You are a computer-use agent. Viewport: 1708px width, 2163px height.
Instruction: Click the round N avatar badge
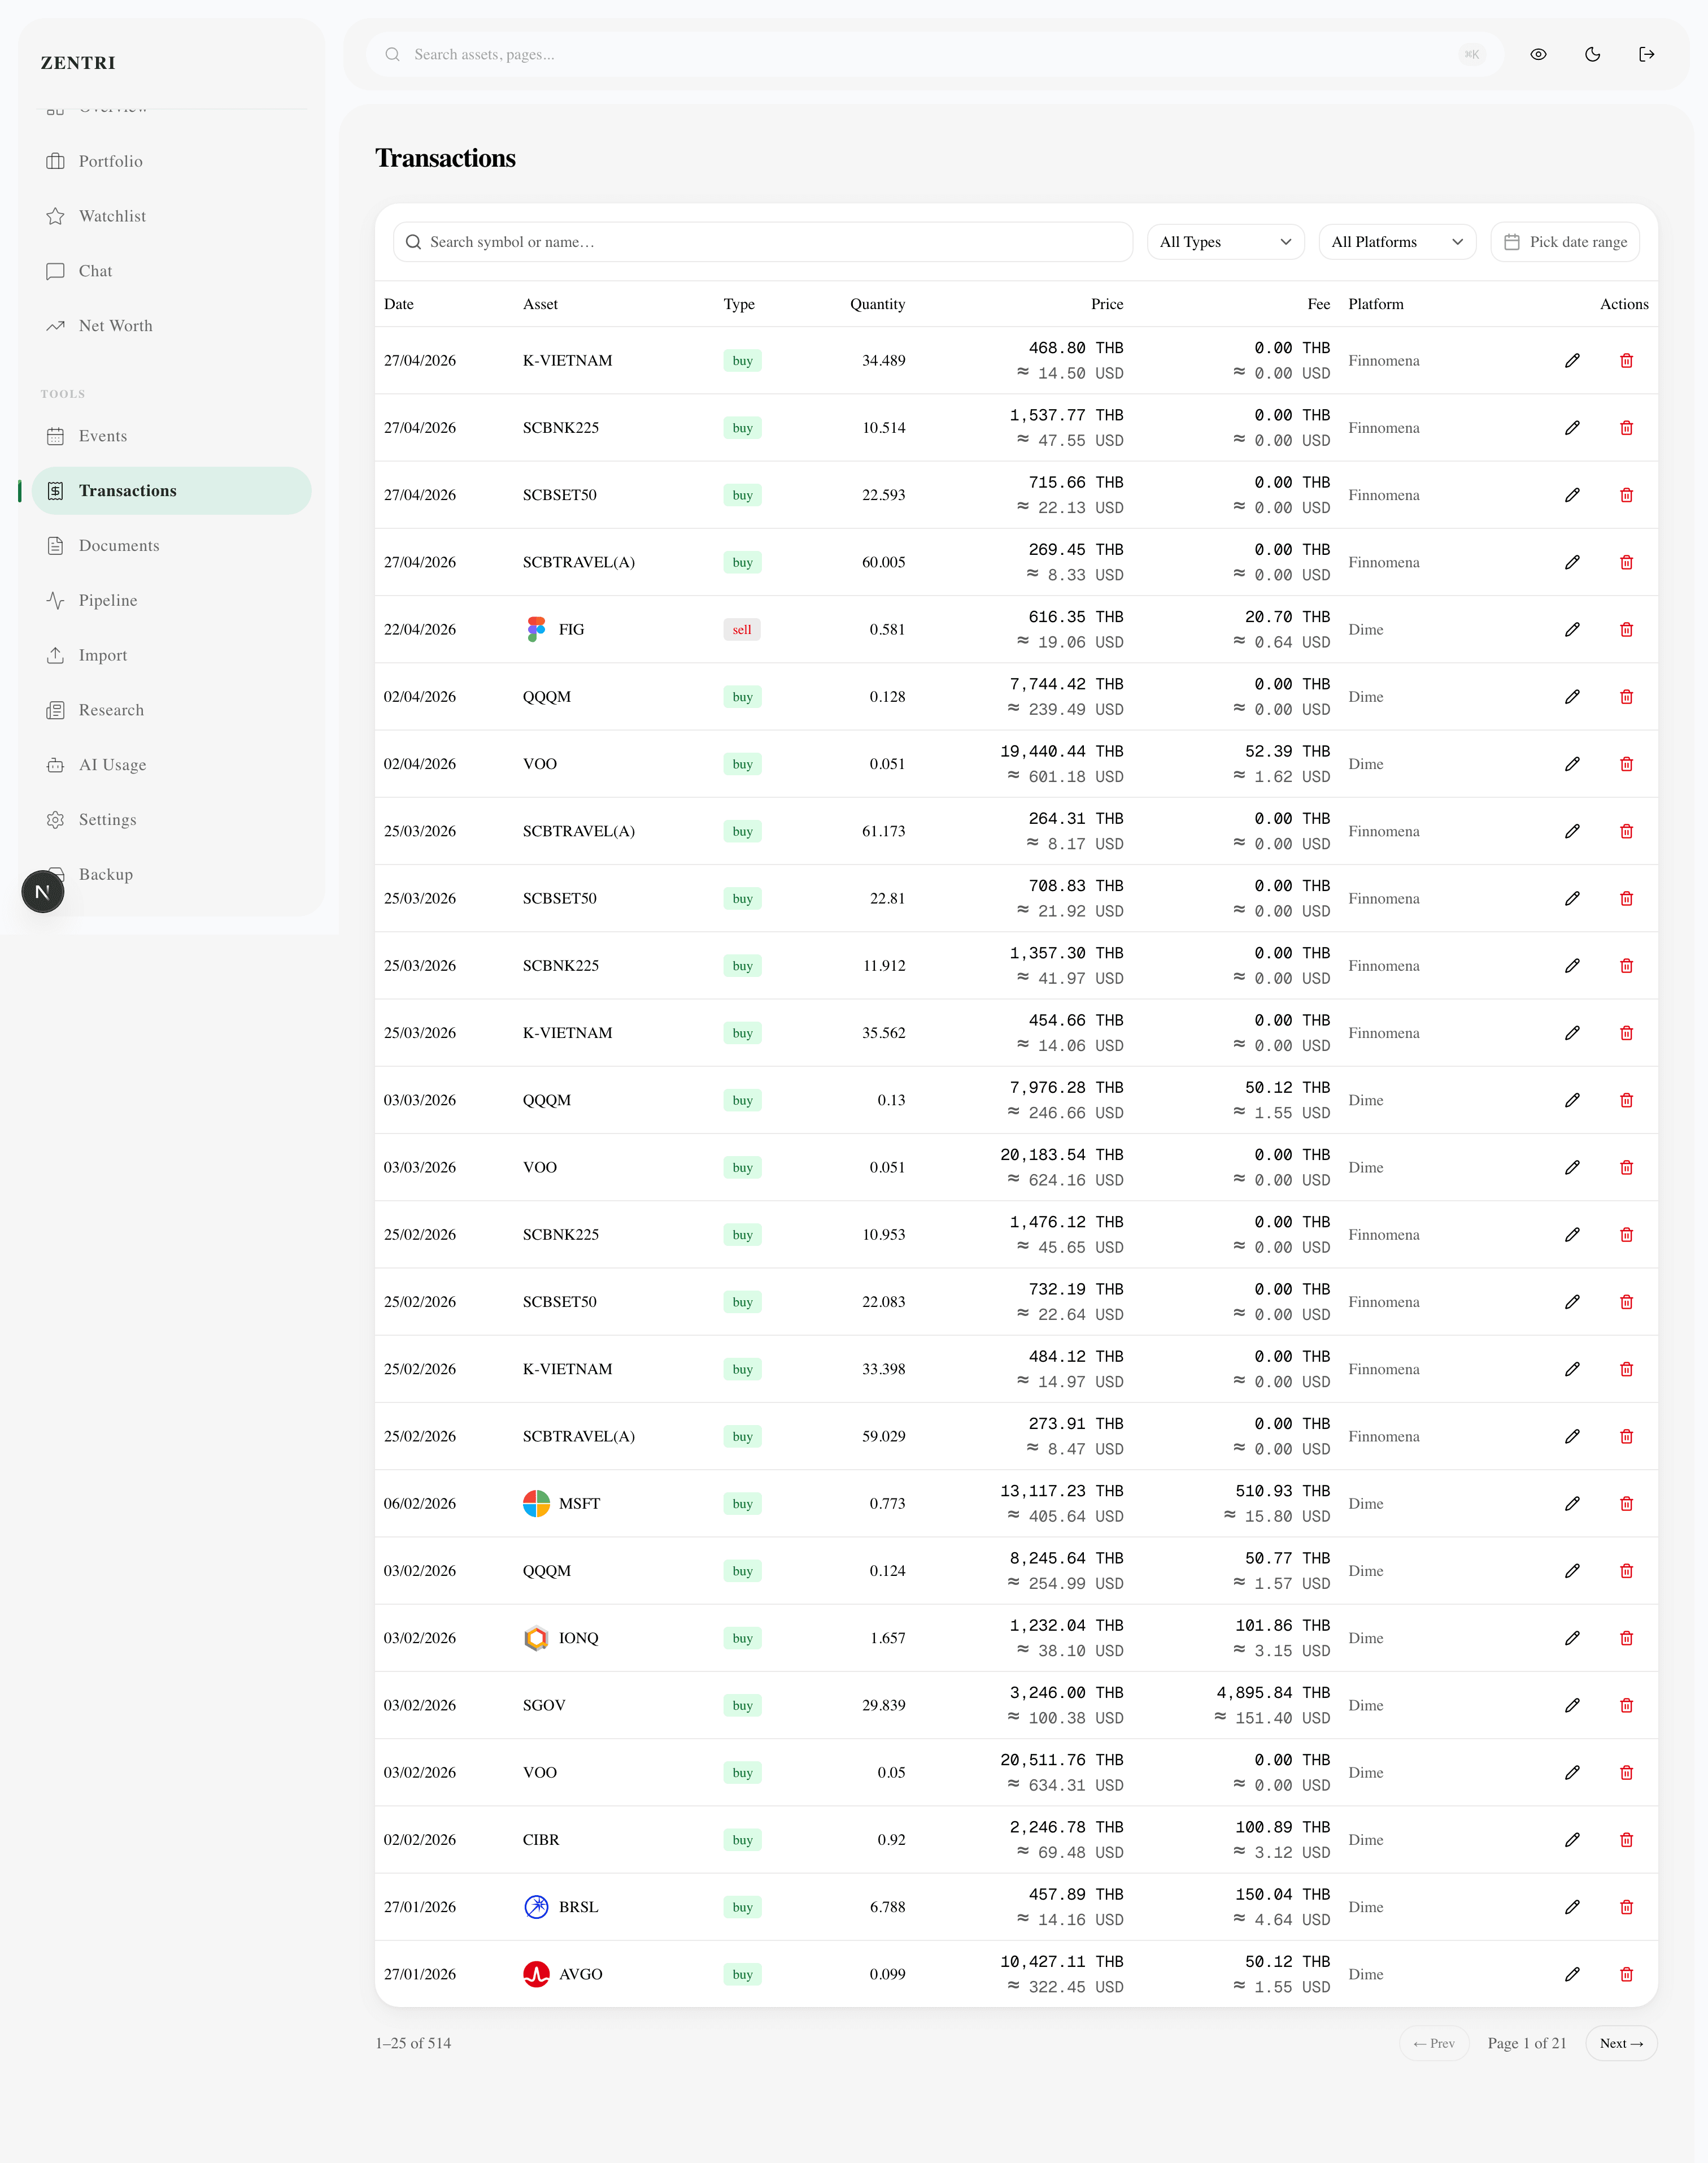click(x=43, y=892)
